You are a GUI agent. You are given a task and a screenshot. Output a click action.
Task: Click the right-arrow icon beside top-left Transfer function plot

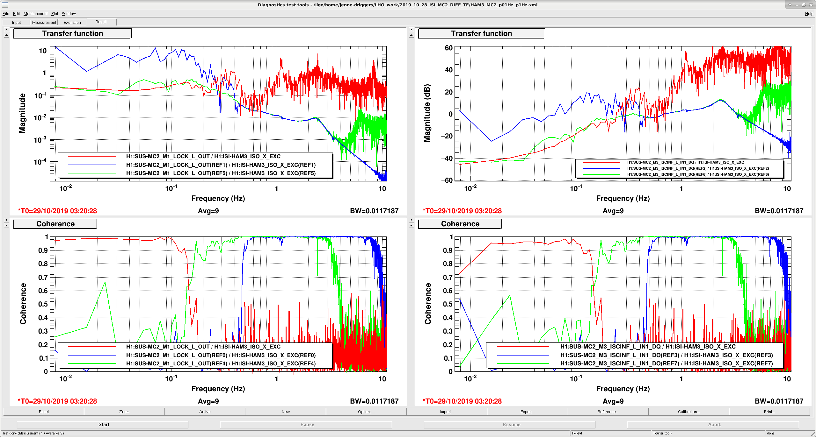pos(6,30)
